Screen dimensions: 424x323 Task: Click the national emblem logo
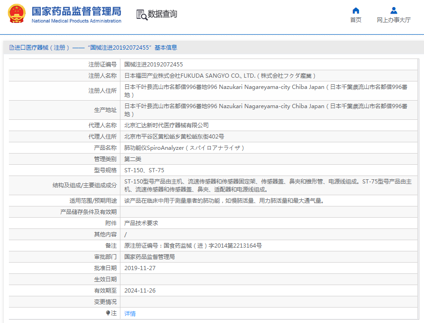click(17, 14)
